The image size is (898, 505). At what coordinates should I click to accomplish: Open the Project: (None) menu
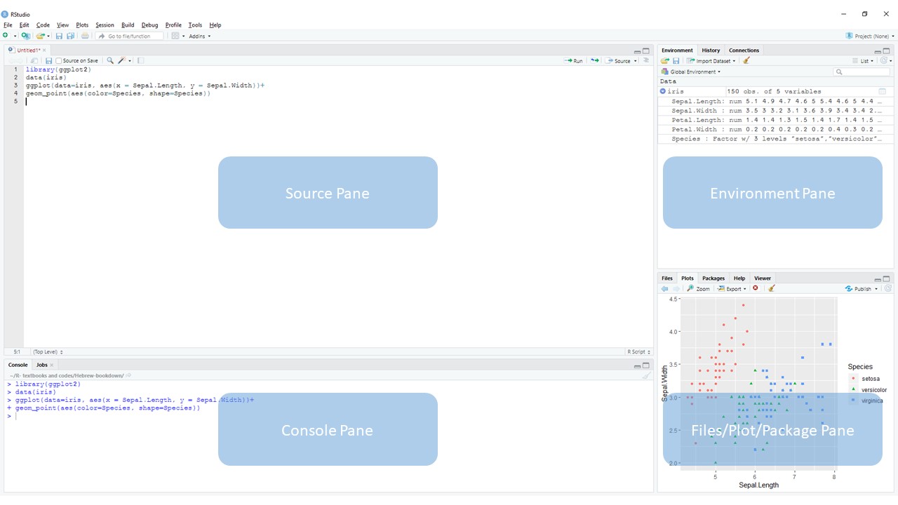tap(874, 36)
